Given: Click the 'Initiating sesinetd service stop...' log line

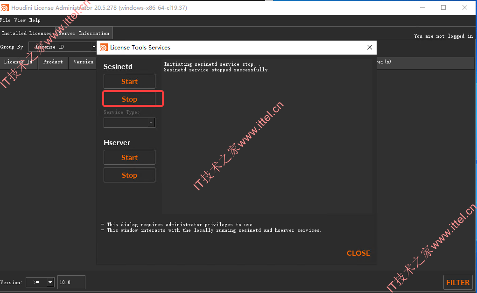Looking at the screenshot, I should pos(212,64).
